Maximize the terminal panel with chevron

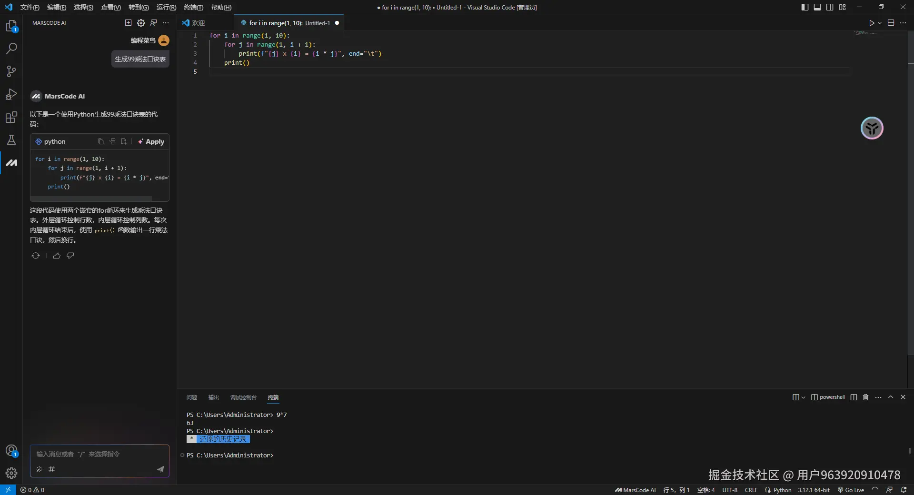coord(890,397)
